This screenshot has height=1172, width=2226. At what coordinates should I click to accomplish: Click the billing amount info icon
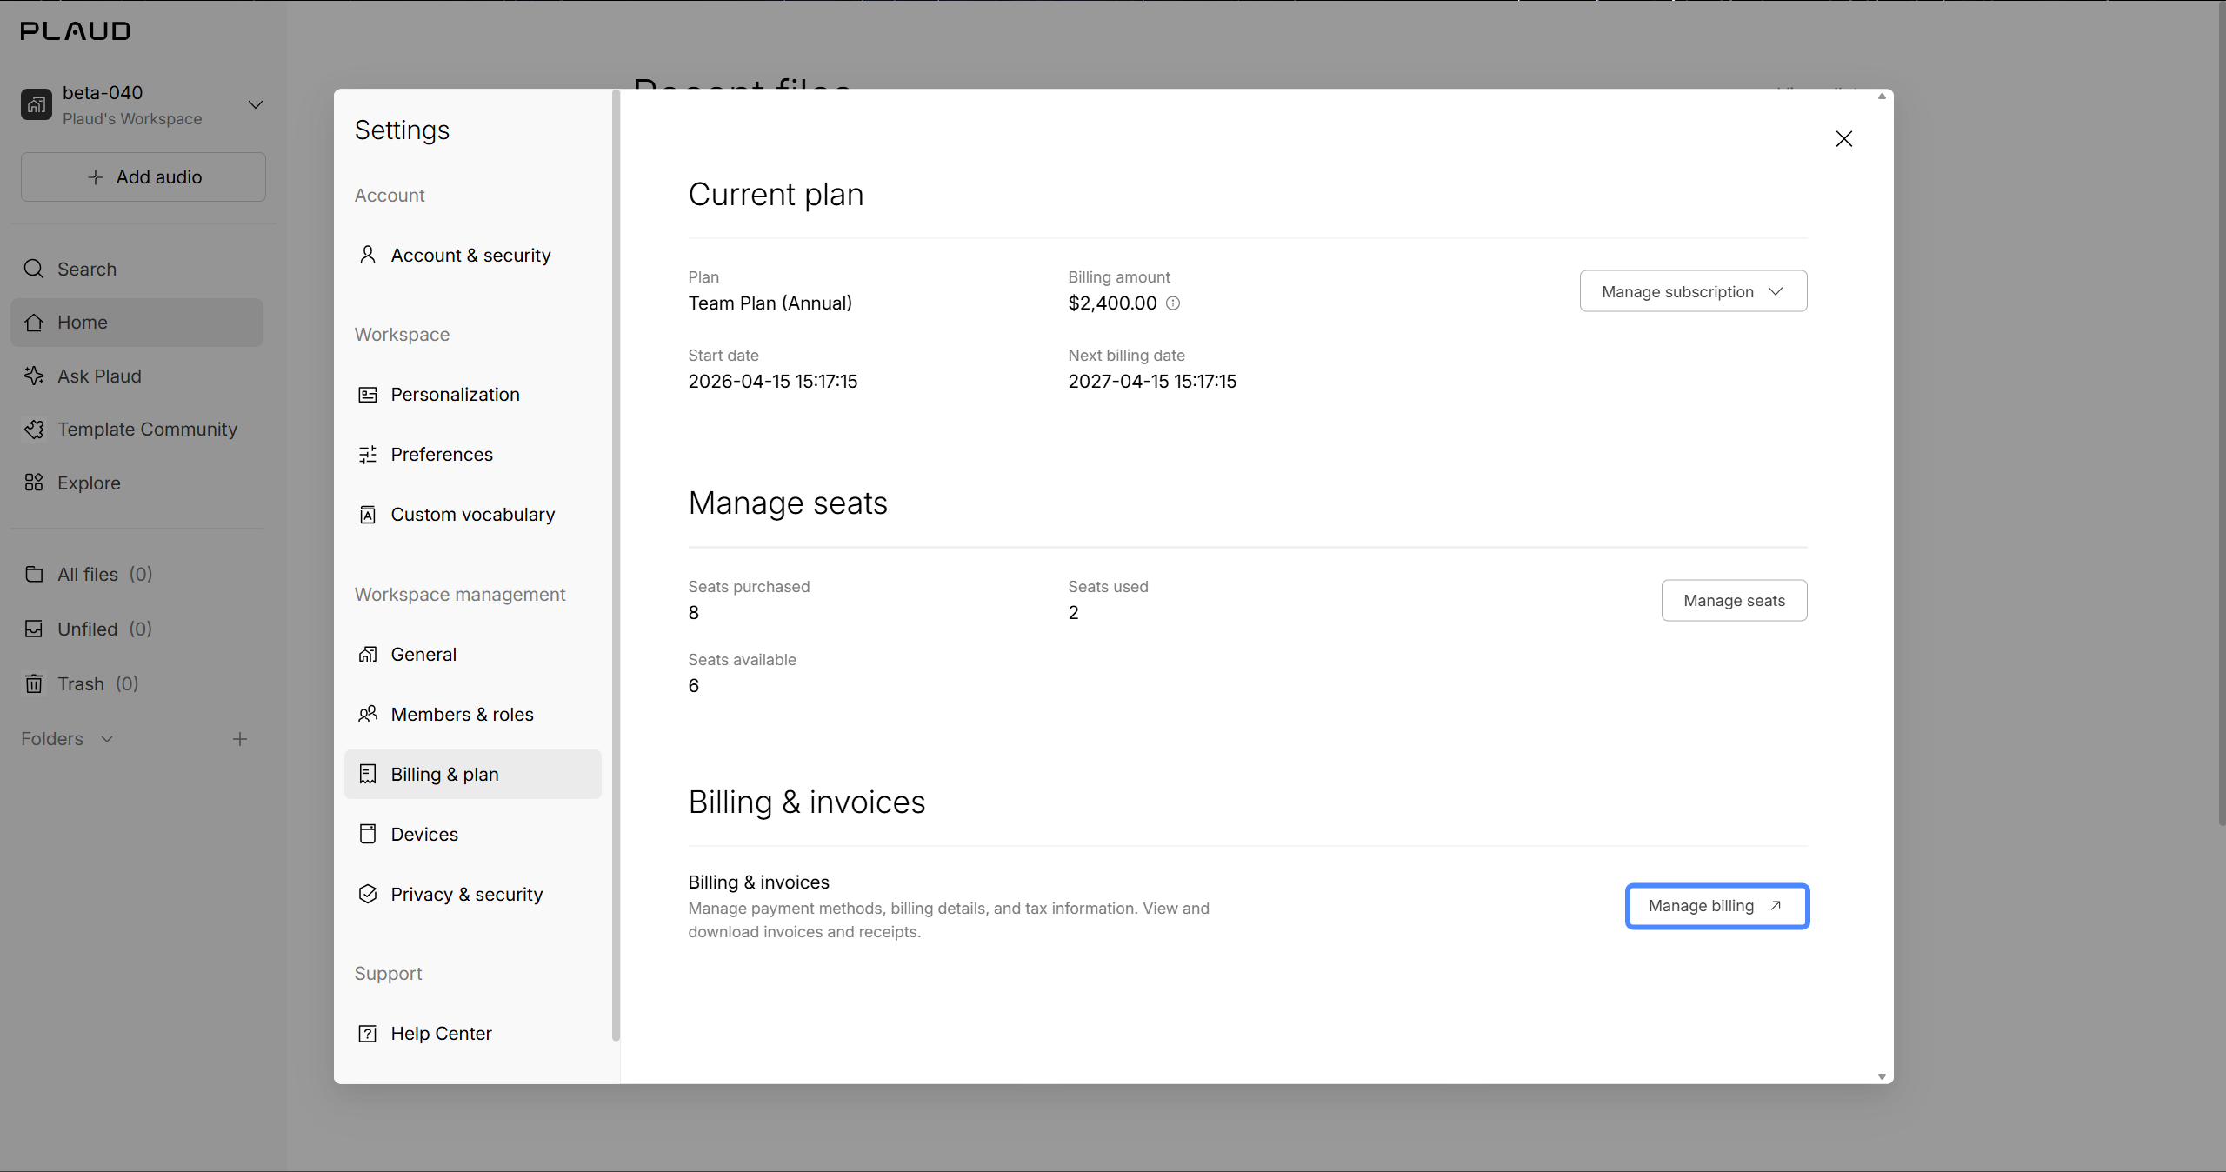point(1173,303)
